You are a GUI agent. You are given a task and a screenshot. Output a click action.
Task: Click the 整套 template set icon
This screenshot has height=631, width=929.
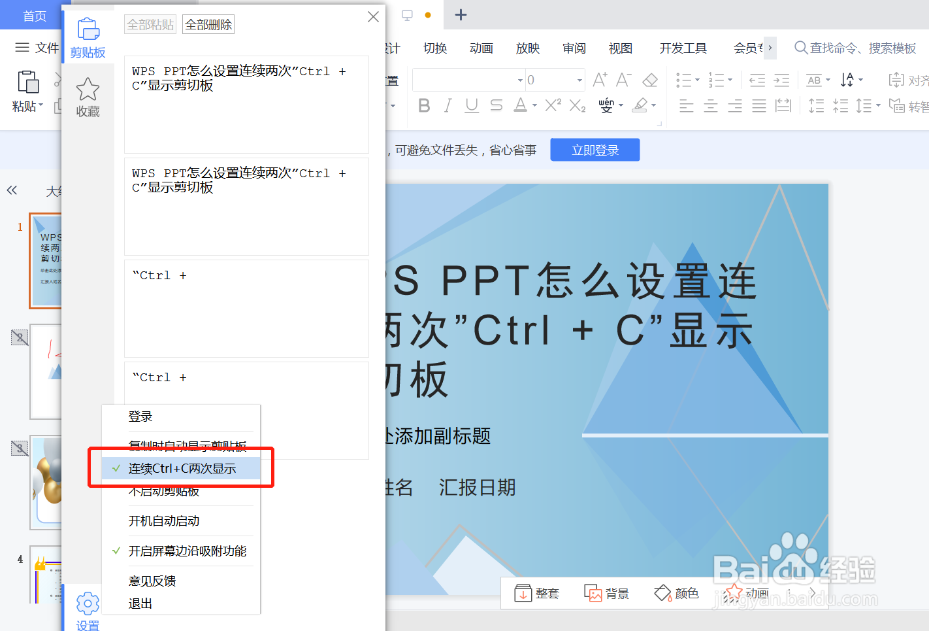point(523,593)
